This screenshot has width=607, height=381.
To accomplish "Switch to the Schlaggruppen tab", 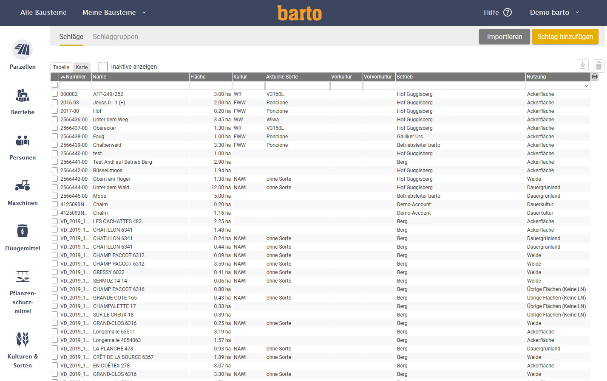I will (x=115, y=37).
